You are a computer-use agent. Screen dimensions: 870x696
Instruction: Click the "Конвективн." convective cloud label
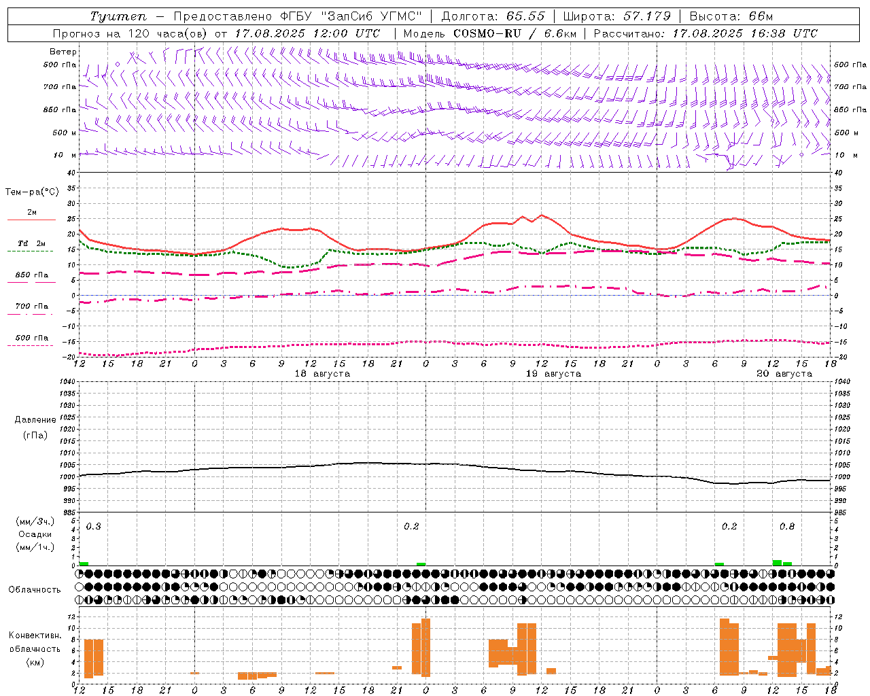pos(35,636)
